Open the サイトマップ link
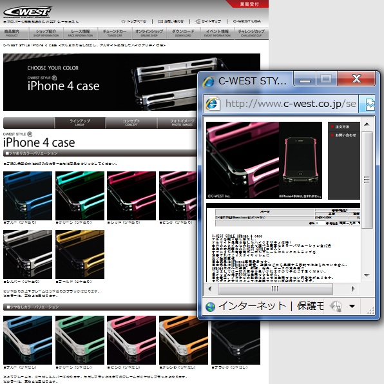The image size is (384, 384). (208, 21)
